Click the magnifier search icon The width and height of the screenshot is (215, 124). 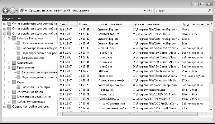210,10
